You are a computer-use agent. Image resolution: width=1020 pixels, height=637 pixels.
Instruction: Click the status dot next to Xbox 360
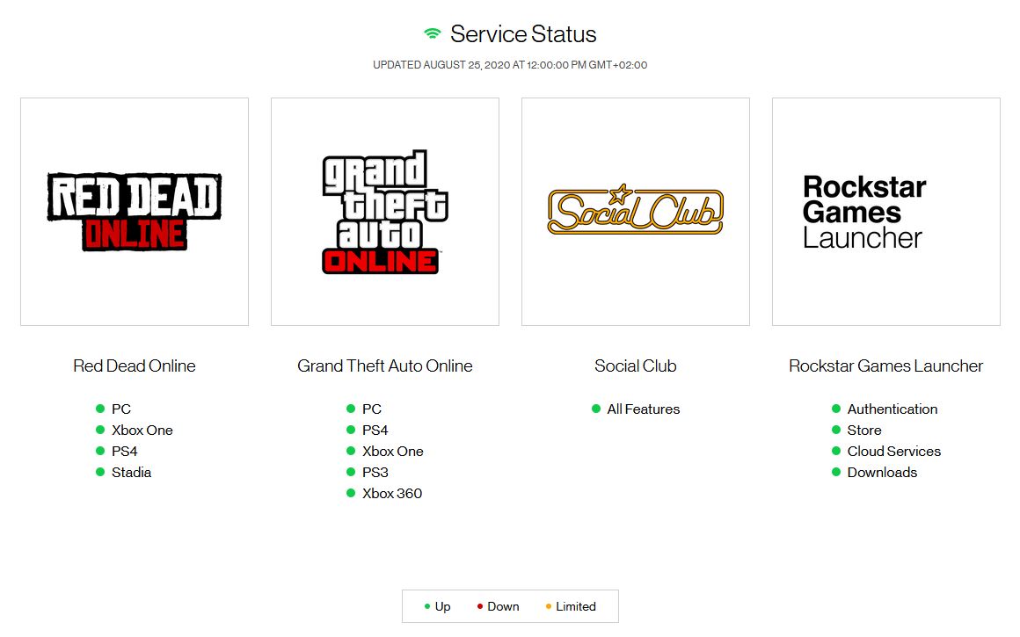[x=349, y=493]
